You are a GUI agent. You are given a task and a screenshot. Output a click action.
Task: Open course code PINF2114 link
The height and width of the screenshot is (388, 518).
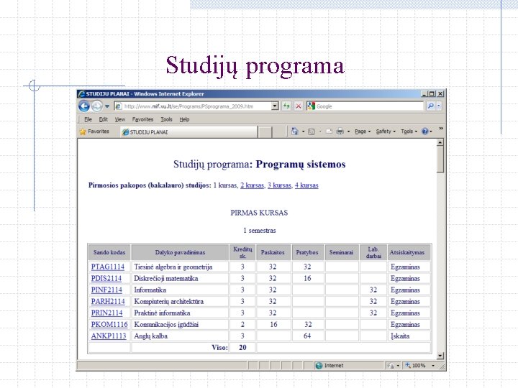(x=106, y=290)
